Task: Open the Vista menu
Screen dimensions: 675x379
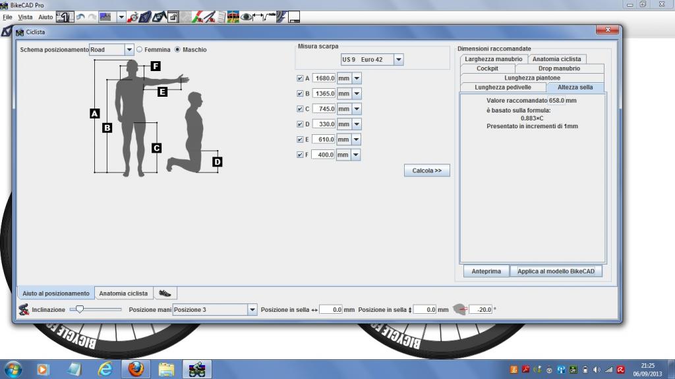Action: 25,16
